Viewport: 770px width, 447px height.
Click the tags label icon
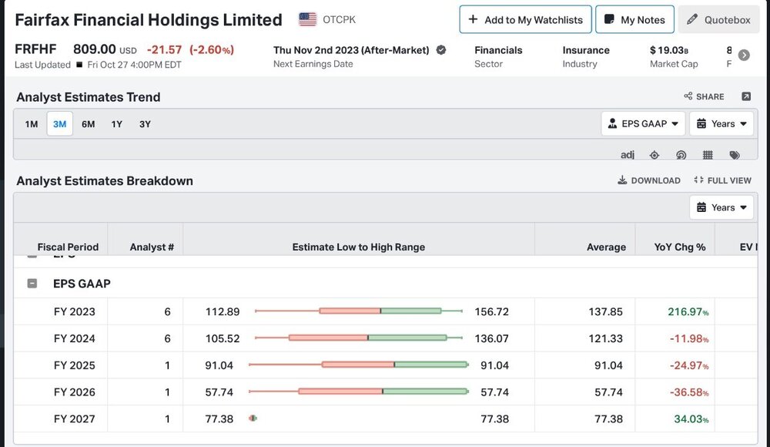(735, 156)
